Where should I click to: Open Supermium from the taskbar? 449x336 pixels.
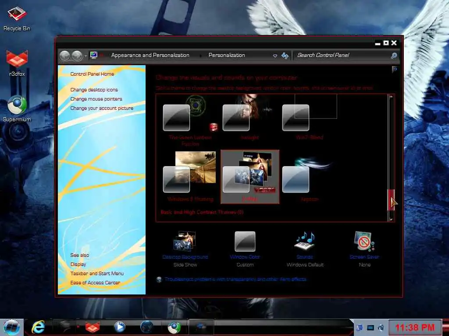pos(174,327)
